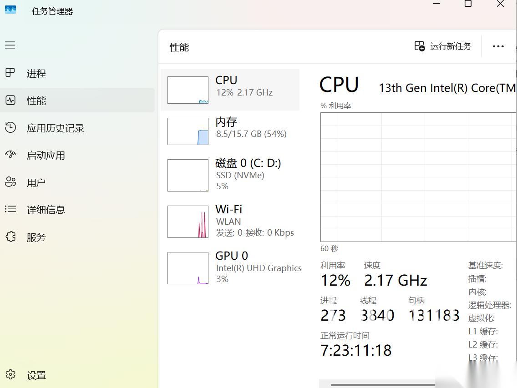Click the uptime value 7:23:11:18
The height and width of the screenshot is (388, 517).
(356, 350)
